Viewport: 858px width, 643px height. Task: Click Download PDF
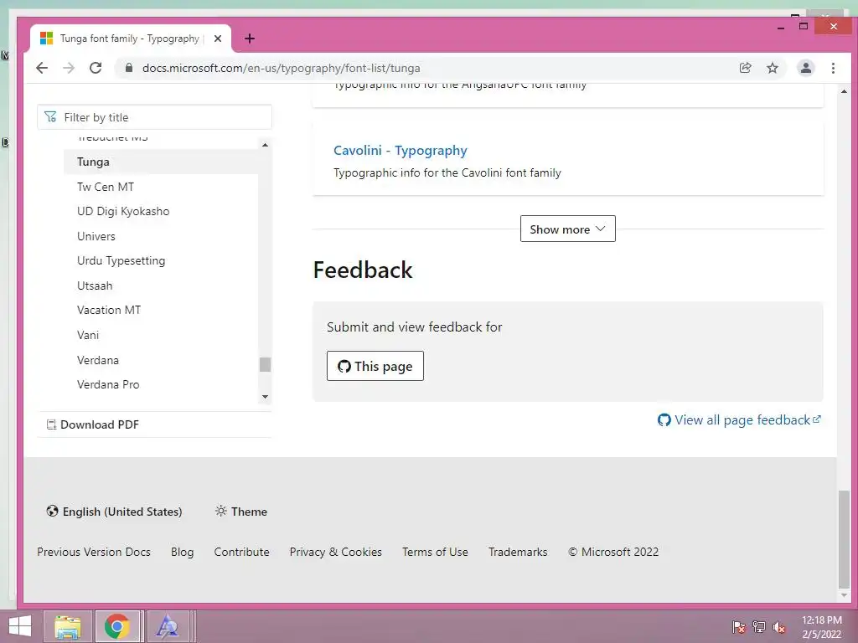93,424
